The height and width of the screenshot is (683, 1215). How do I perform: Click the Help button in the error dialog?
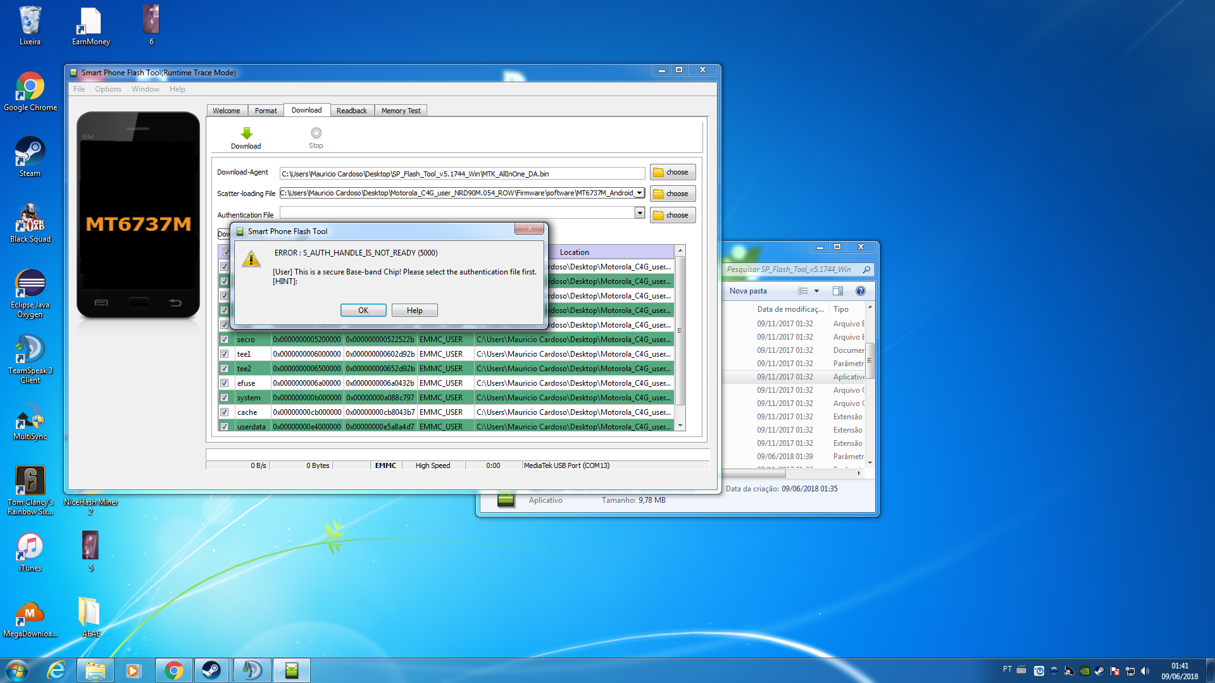[x=414, y=311]
